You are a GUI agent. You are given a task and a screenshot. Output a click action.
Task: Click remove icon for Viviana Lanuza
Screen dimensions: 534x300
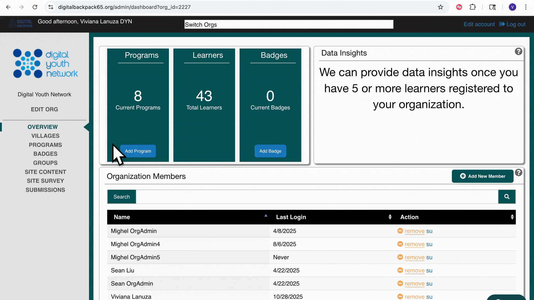pos(400,296)
